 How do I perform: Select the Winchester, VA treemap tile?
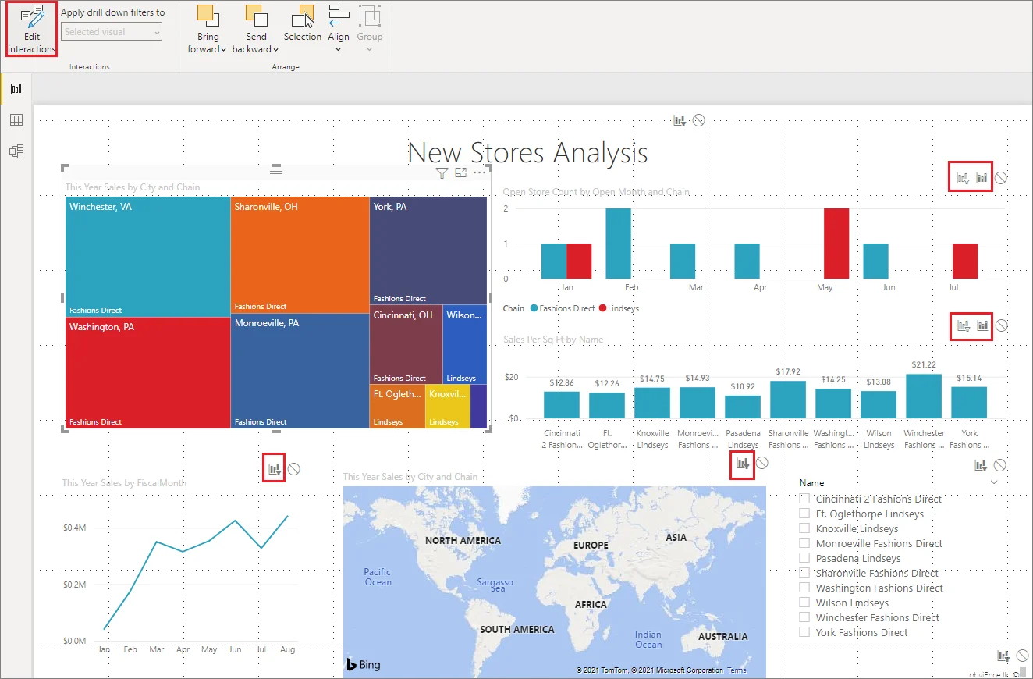[147, 256]
